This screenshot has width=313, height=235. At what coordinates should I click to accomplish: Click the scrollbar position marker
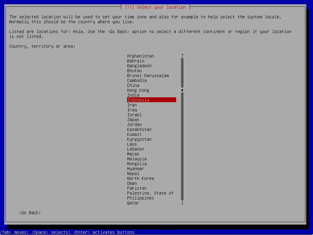(182, 90)
